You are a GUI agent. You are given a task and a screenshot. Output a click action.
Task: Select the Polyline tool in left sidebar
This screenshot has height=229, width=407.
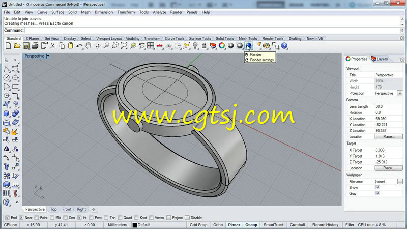7,69
